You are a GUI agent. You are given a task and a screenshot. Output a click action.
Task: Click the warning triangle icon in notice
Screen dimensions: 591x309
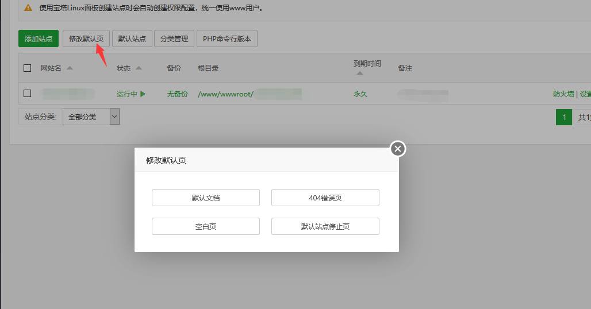(x=28, y=7)
